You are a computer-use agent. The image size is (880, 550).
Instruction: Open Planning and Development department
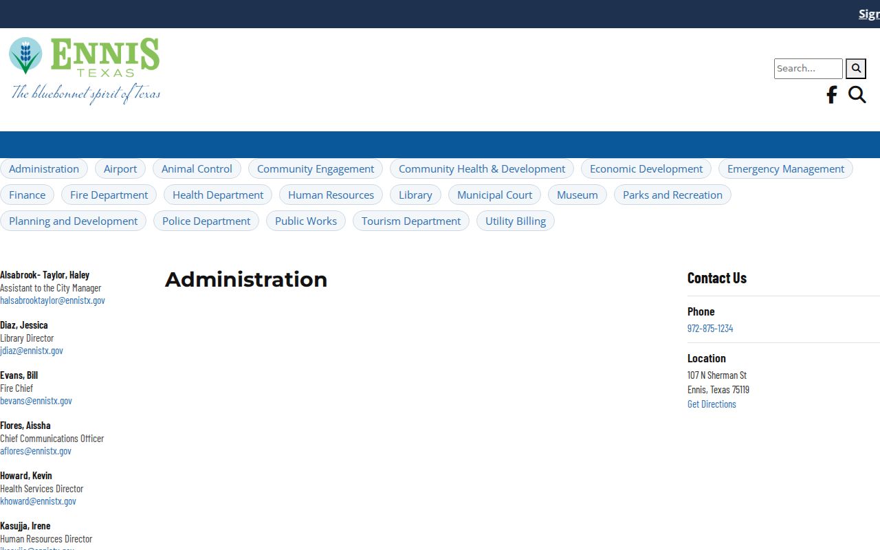coord(73,221)
